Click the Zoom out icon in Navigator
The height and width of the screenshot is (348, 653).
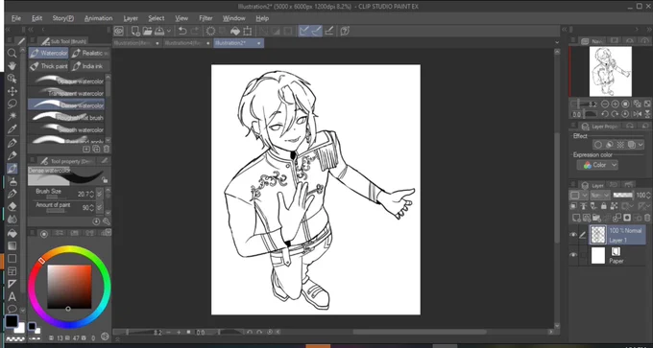click(605, 104)
